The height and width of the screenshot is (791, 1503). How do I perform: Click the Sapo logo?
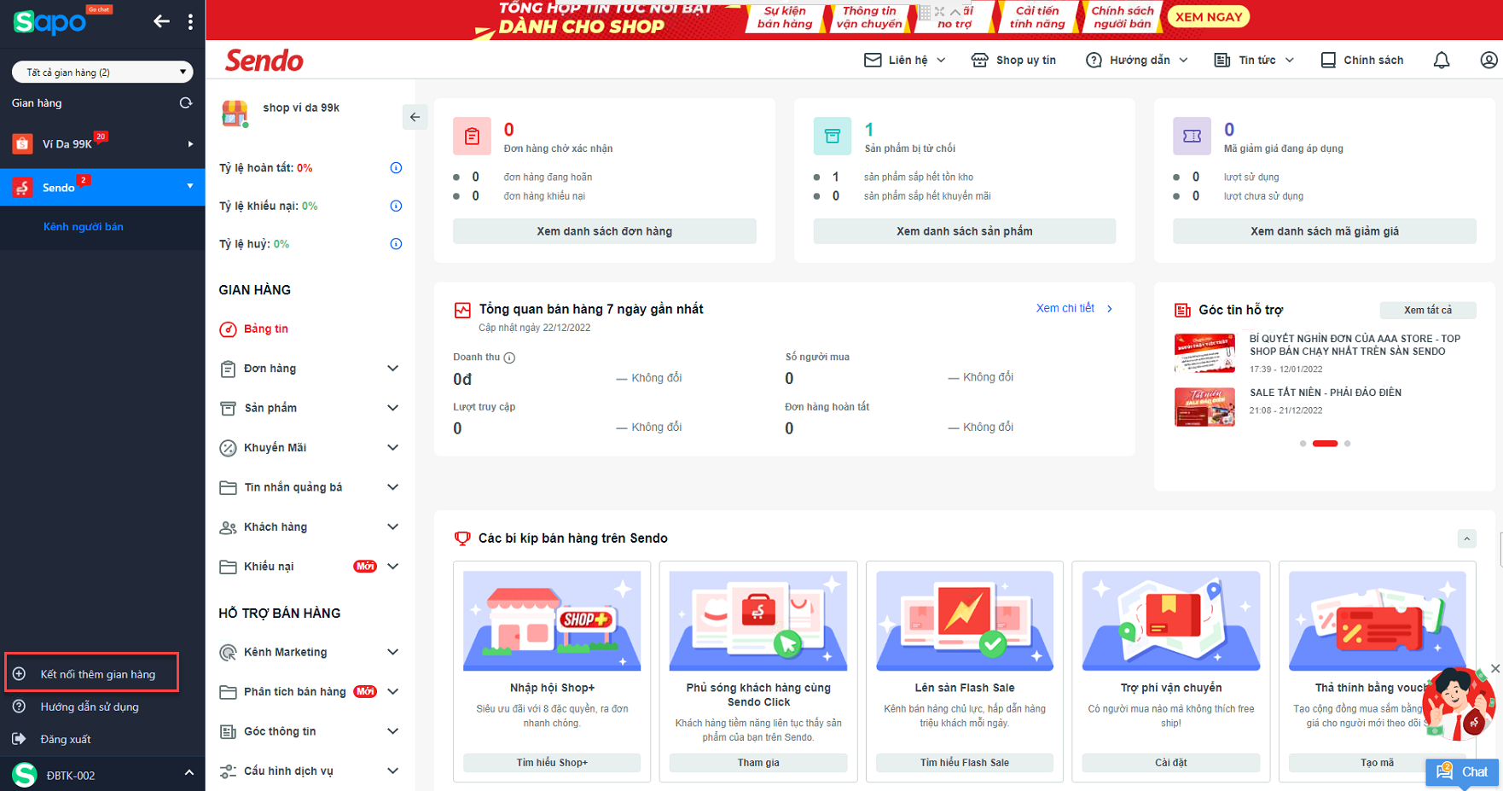(x=49, y=21)
